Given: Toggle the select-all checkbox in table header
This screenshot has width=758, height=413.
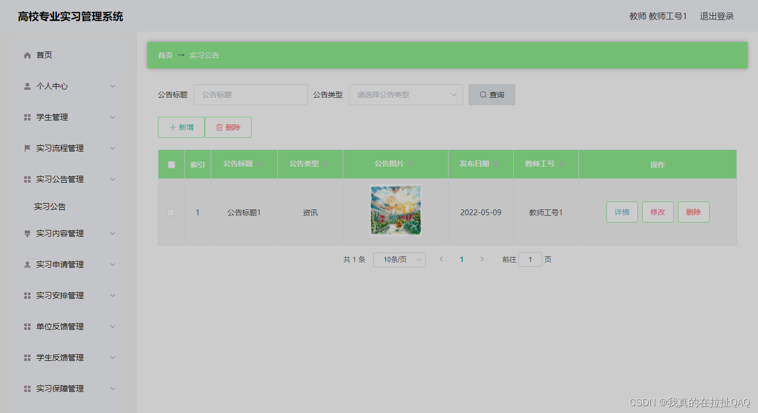Looking at the screenshot, I should (x=171, y=164).
